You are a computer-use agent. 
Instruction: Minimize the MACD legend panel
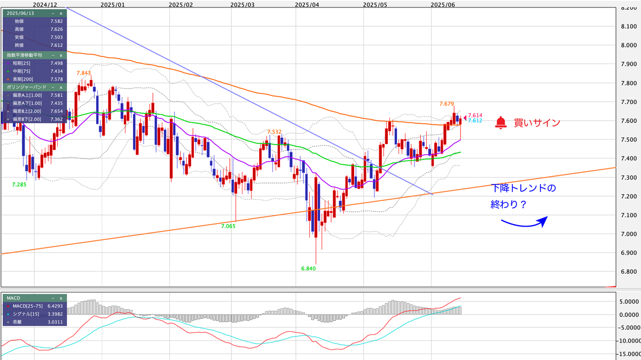click(52, 298)
